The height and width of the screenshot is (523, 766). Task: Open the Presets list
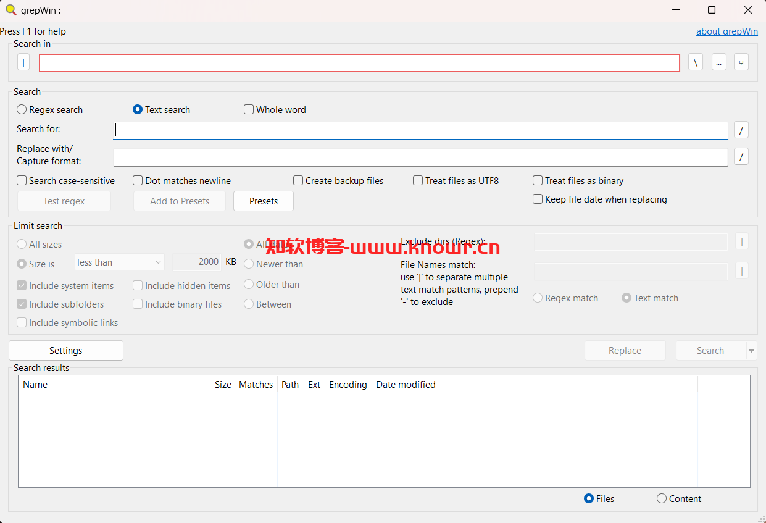point(264,201)
